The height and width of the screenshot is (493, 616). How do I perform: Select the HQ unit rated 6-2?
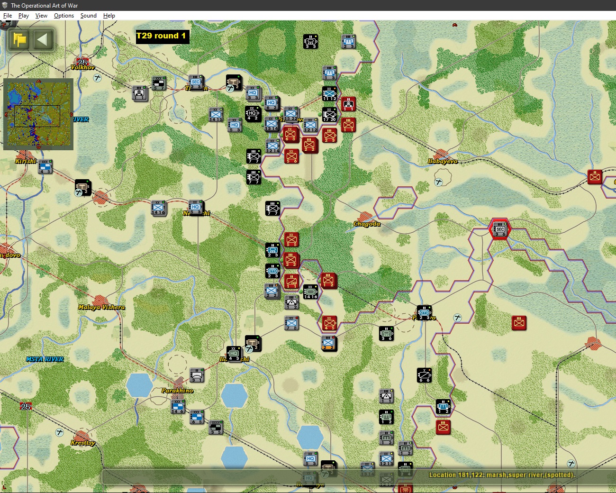tap(271, 103)
